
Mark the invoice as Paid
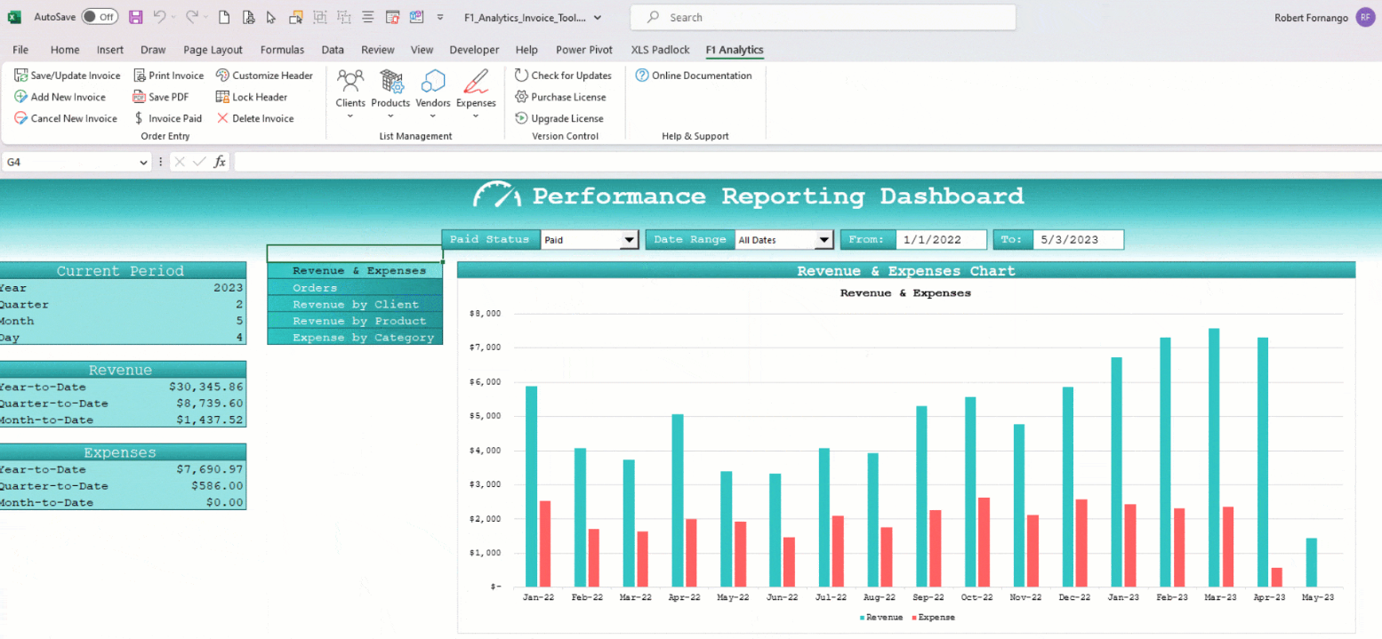[167, 118]
